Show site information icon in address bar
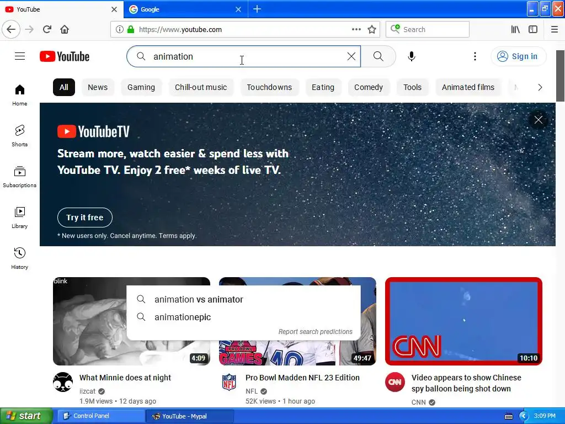 (x=119, y=29)
